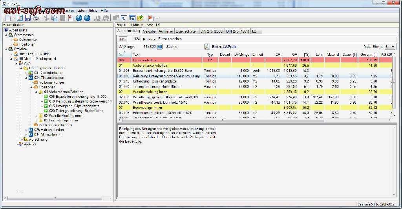
Task: Switch to the DIN 276 (1981) tab
Action: click(238, 31)
